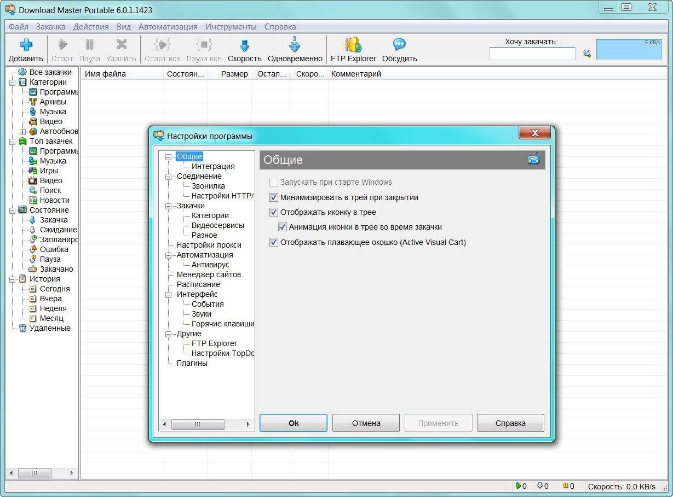This screenshot has height=497, width=673.
Task: Collapse the Топ закачек node
Action: click(x=13, y=141)
